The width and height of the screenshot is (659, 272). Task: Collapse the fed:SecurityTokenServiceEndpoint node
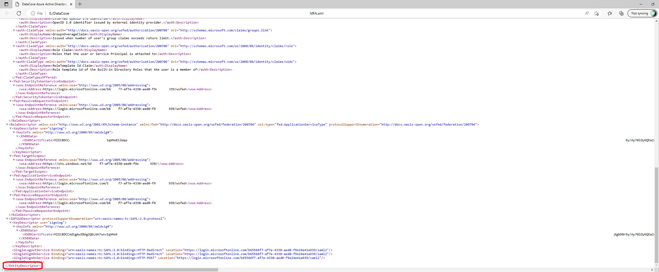coord(11,82)
